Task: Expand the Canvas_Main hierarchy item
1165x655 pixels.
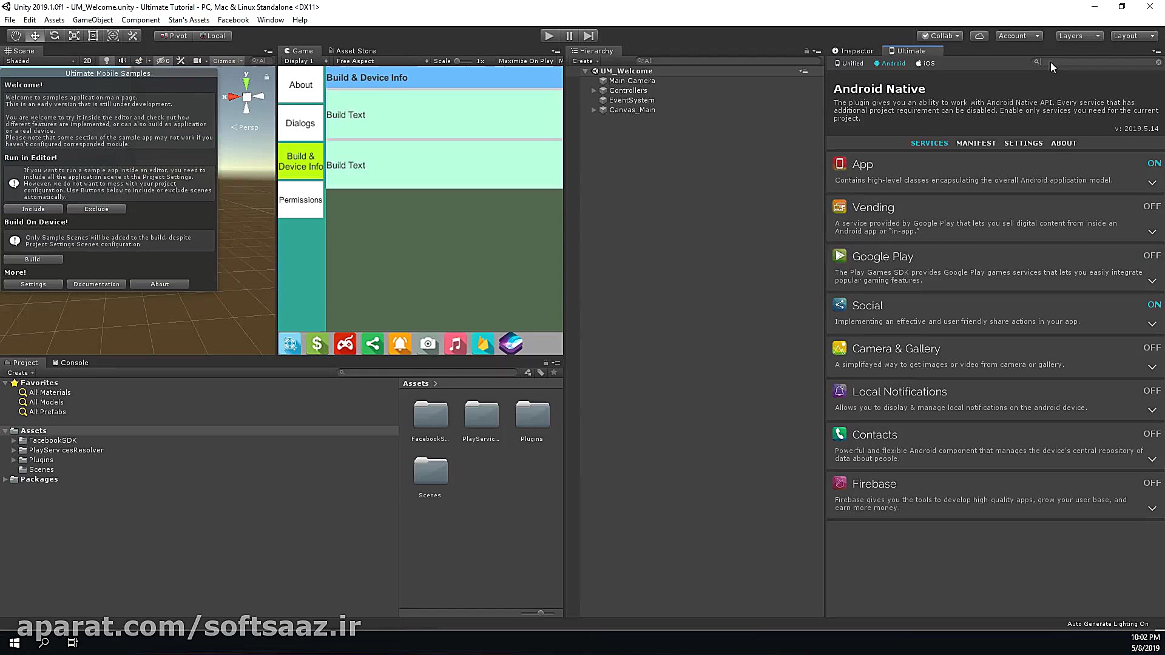Action: [594, 110]
